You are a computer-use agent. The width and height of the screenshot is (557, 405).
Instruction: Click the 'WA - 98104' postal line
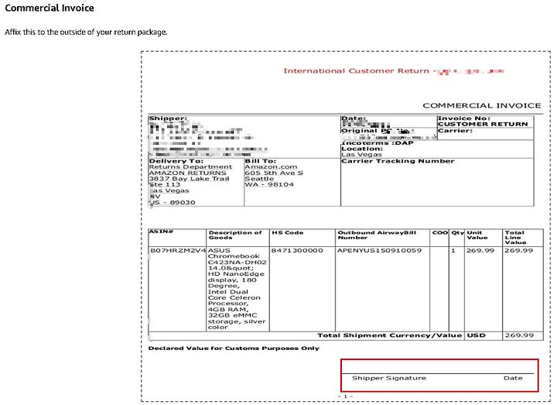[x=269, y=184]
